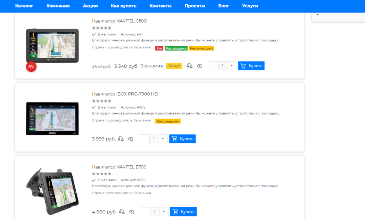Click the quick view eye icon for NAVITEL C500
365x218 pixels.
pos(200,66)
